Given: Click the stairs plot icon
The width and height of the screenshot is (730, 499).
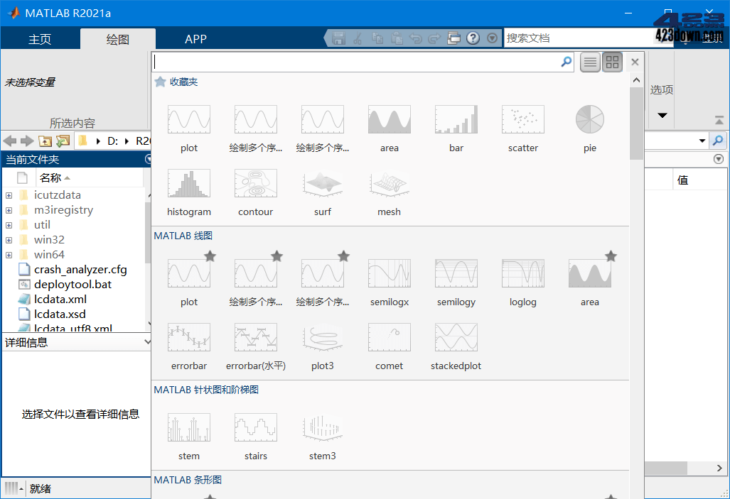Looking at the screenshot, I should click(x=255, y=427).
